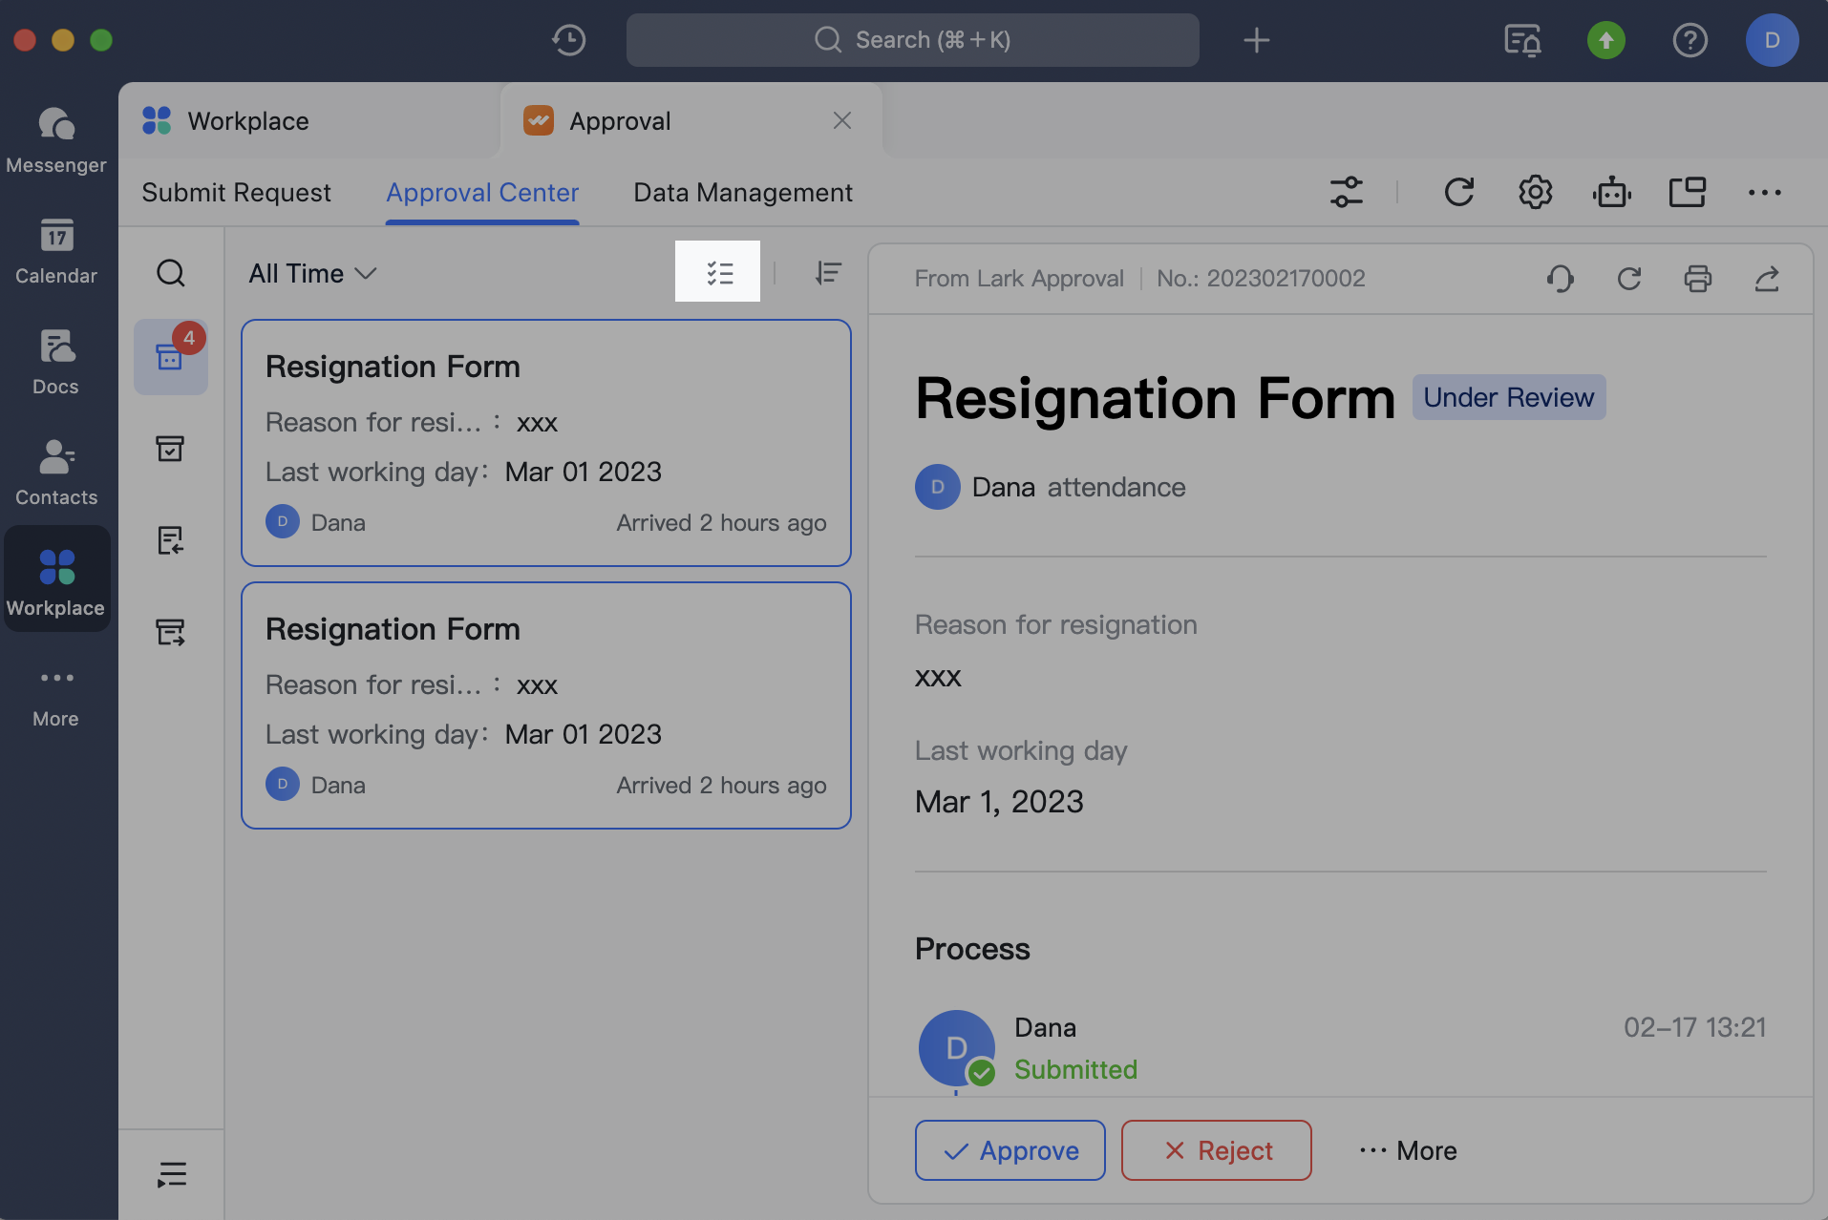The height and width of the screenshot is (1220, 1828).
Task: Print the Resignation Form
Action: coord(1698,279)
